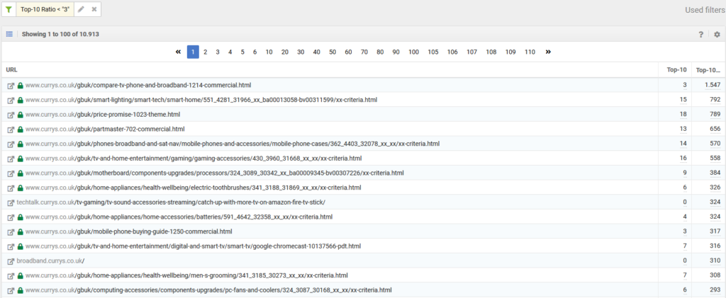Select page 110 in pagination
The width and height of the screenshot is (726, 298).
pos(530,52)
